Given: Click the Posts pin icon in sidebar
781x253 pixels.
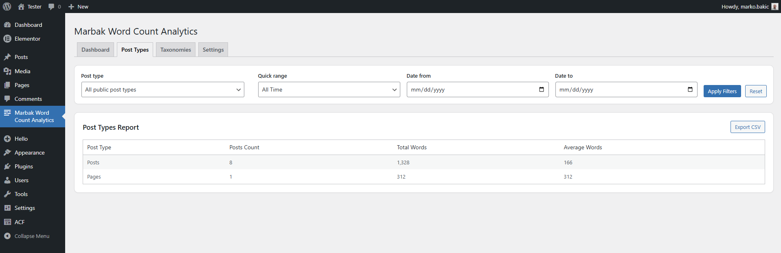Looking at the screenshot, I should point(7,57).
